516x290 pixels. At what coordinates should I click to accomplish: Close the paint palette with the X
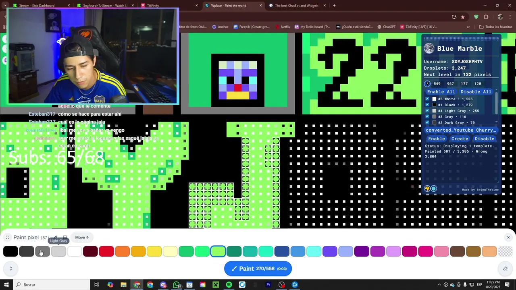(x=508, y=238)
